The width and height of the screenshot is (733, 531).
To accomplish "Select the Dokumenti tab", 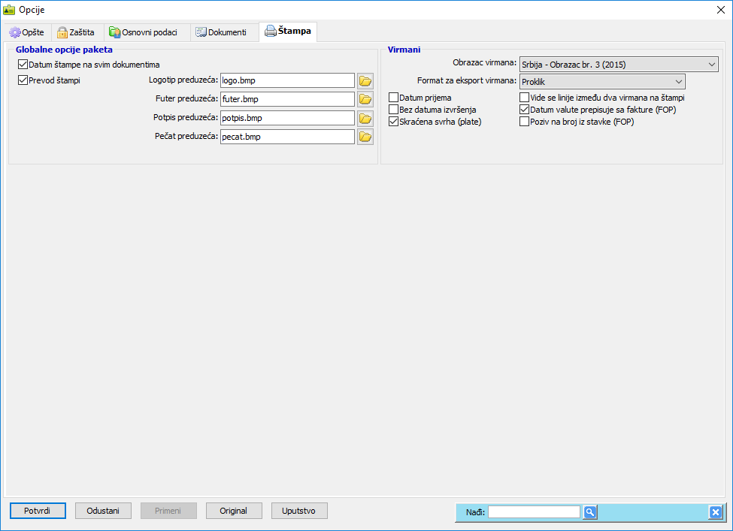I will [x=221, y=32].
